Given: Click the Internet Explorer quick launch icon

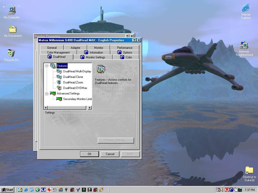Looking at the screenshot, I should [x=26, y=190].
